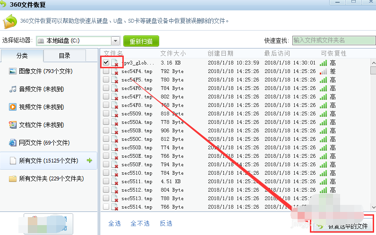Switch to the 分类 tab
The width and height of the screenshot is (376, 235).
pyautogui.click(x=22, y=56)
